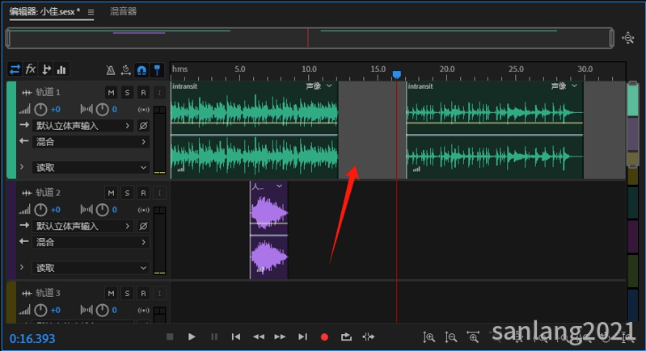The width and height of the screenshot is (646, 351).
Task: Toggle sum to mono on 轨道 2
Action: pos(143,210)
